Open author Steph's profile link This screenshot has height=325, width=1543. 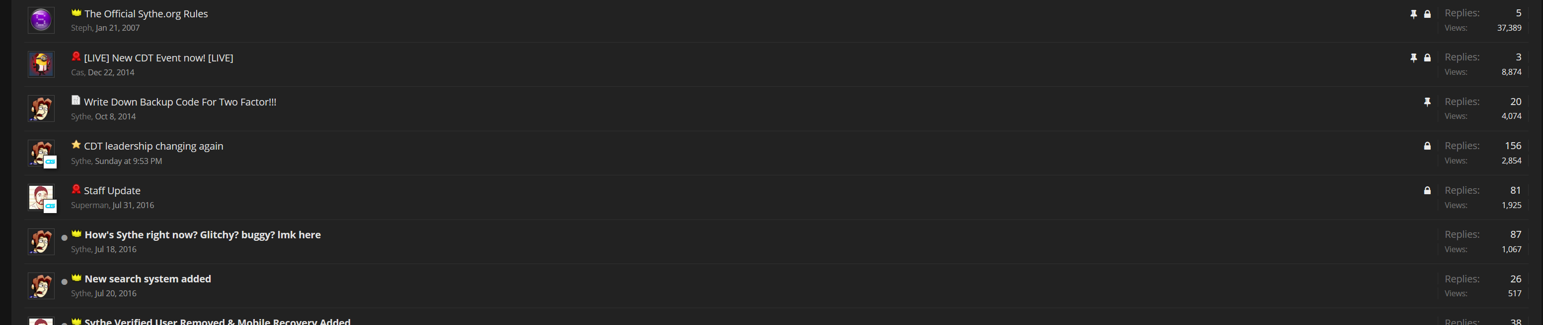pos(81,28)
